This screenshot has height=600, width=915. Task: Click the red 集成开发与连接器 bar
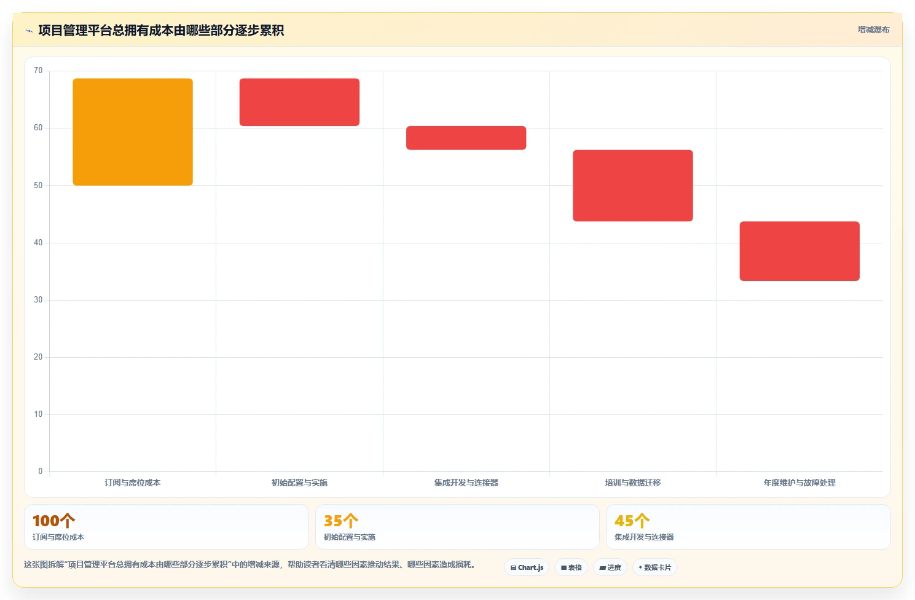pyautogui.click(x=466, y=138)
